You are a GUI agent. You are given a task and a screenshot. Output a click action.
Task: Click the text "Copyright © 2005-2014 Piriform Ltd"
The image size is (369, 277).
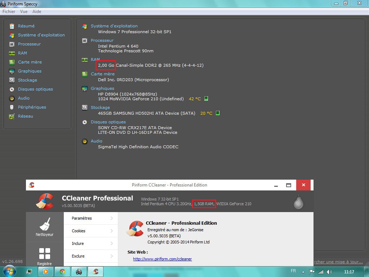178,242
